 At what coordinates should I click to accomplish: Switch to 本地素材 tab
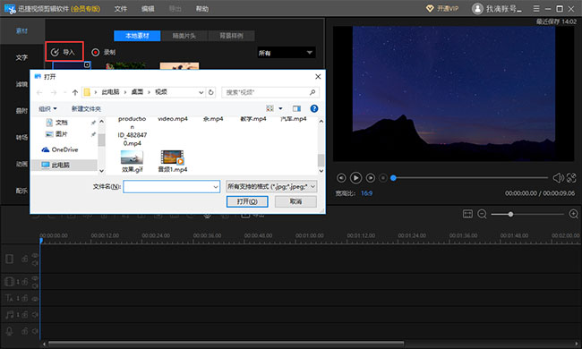pyautogui.click(x=137, y=36)
